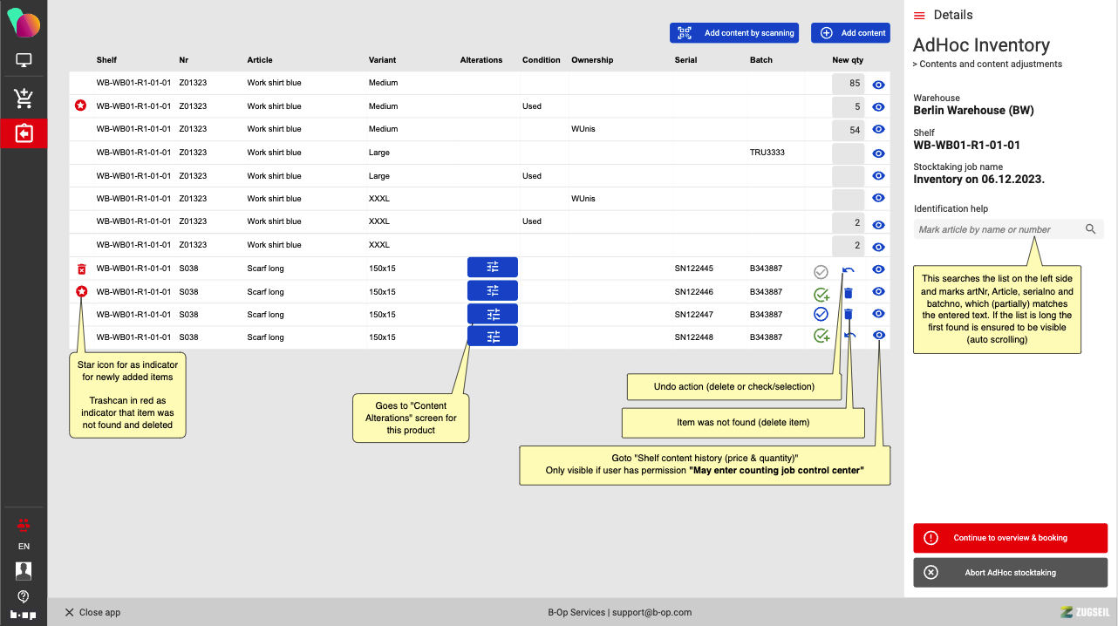Image resolution: width=1118 pixels, height=626 pixels.
Task: Open the EN language selector
Action: (x=24, y=547)
